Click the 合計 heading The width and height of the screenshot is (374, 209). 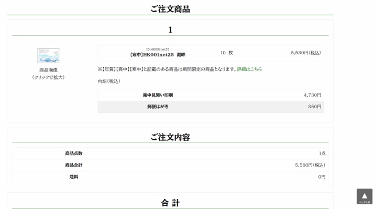click(x=170, y=203)
